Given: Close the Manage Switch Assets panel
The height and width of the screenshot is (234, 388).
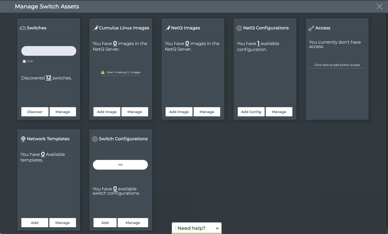Looking at the screenshot, I should pos(379,6).
